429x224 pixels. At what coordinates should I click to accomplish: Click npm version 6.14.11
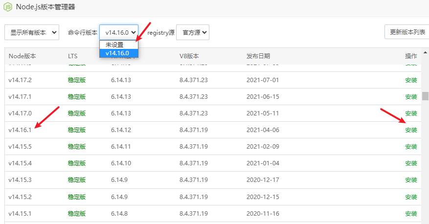tap(121, 147)
